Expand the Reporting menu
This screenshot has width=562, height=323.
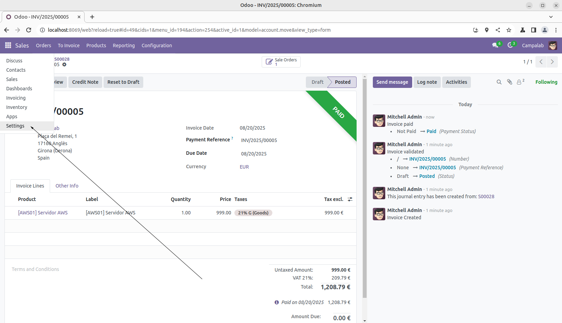pyautogui.click(x=124, y=46)
